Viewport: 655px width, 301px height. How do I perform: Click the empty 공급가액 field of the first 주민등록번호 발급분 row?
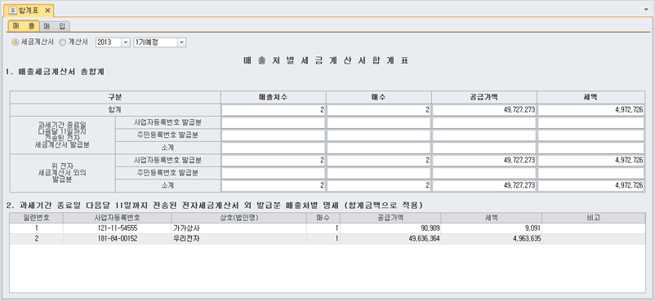click(484, 135)
